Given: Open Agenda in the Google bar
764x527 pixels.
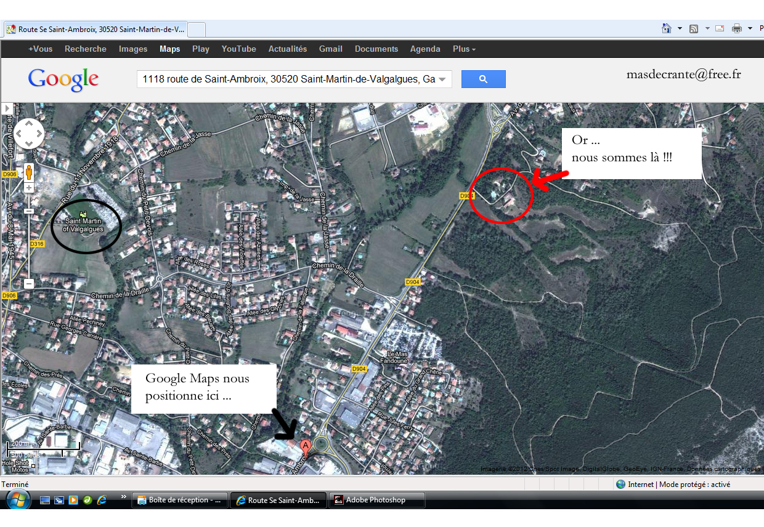Looking at the screenshot, I should pyautogui.click(x=425, y=49).
